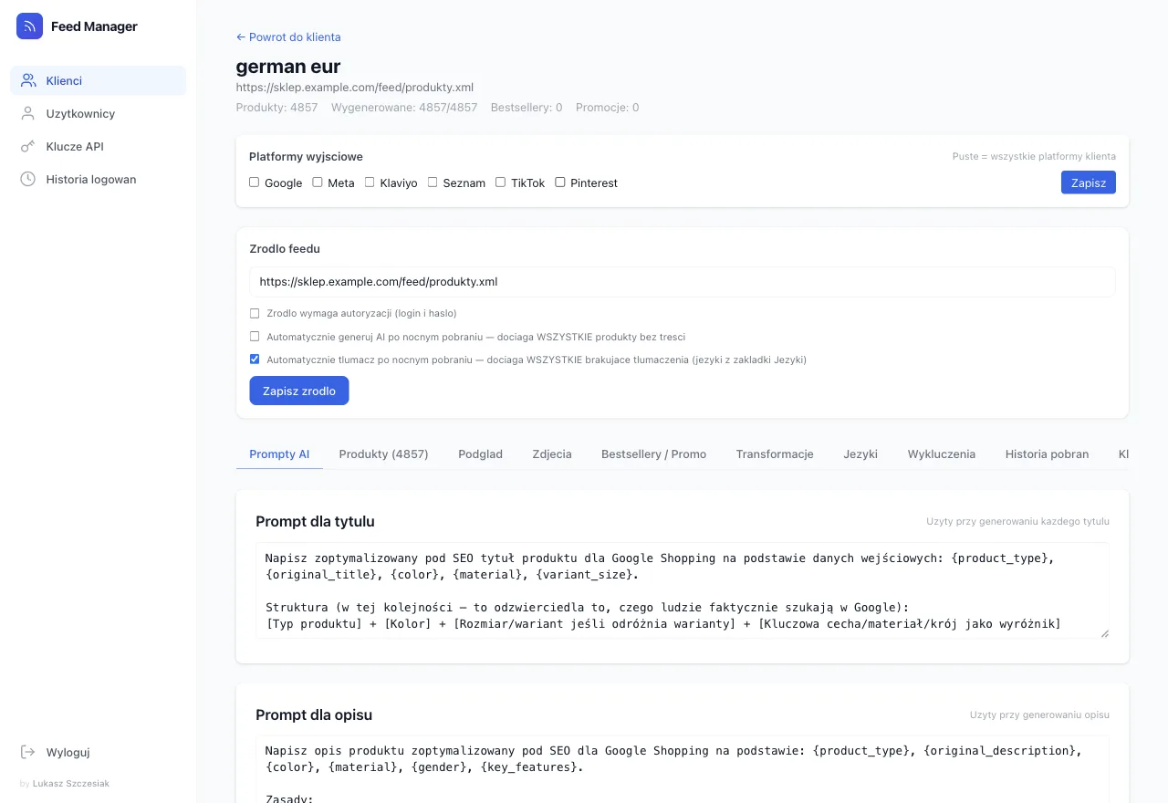The height and width of the screenshot is (803, 1168).
Task: Enable the Meta platform checkbox
Action: pyautogui.click(x=318, y=182)
